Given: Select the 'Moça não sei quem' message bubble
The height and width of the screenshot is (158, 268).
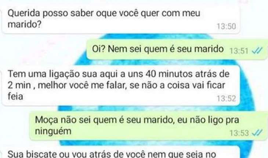Looking at the screenshot, I should [149, 126].
